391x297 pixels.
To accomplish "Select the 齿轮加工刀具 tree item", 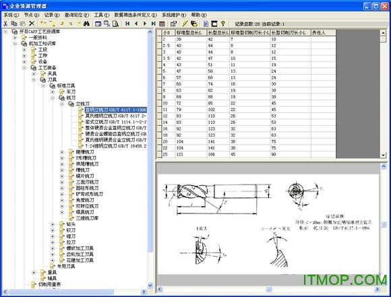I will pos(80,255).
